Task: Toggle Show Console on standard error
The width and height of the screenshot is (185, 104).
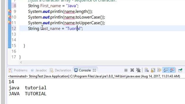Action: click(172, 70)
